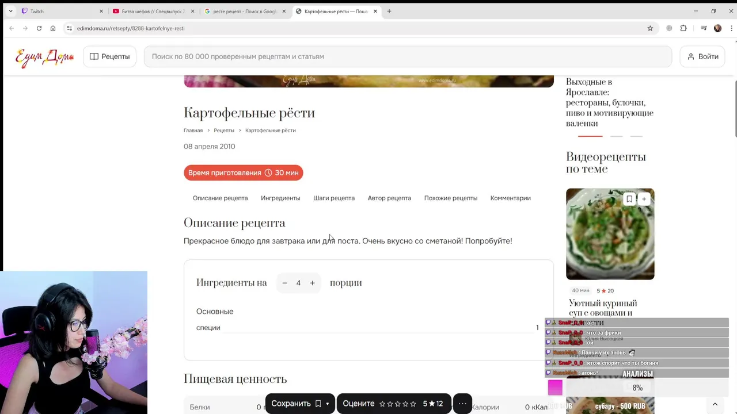Open the tab search dropdown arrow

point(10,11)
